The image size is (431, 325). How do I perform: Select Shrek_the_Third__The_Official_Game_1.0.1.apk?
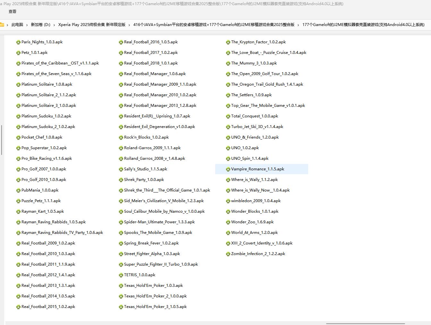[x=165, y=190]
